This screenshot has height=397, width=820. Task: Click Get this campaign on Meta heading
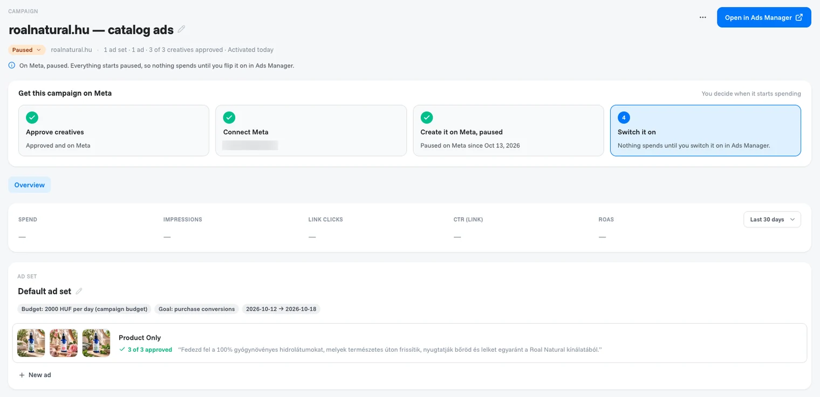(65, 93)
